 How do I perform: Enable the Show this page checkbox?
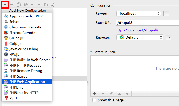pos(94,100)
